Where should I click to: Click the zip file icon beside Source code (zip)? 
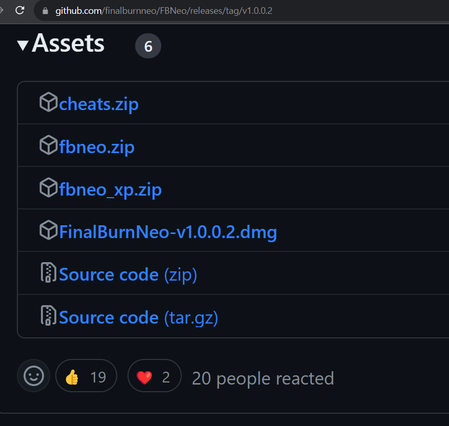pyautogui.click(x=49, y=272)
